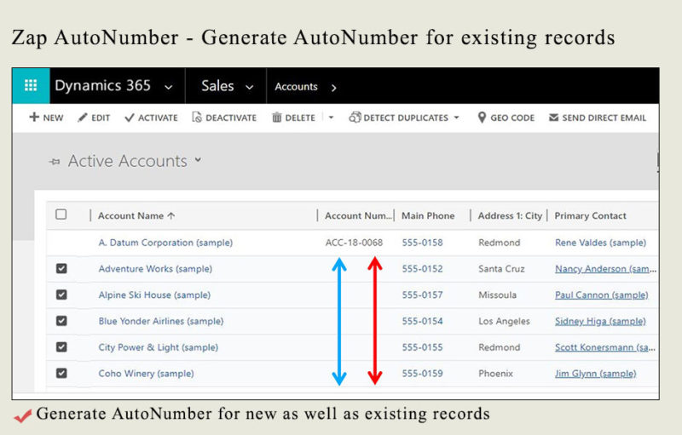Open A. Datum Corporation account link
Screen dimensions: 682x435
pyautogui.click(x=165, y=243)
